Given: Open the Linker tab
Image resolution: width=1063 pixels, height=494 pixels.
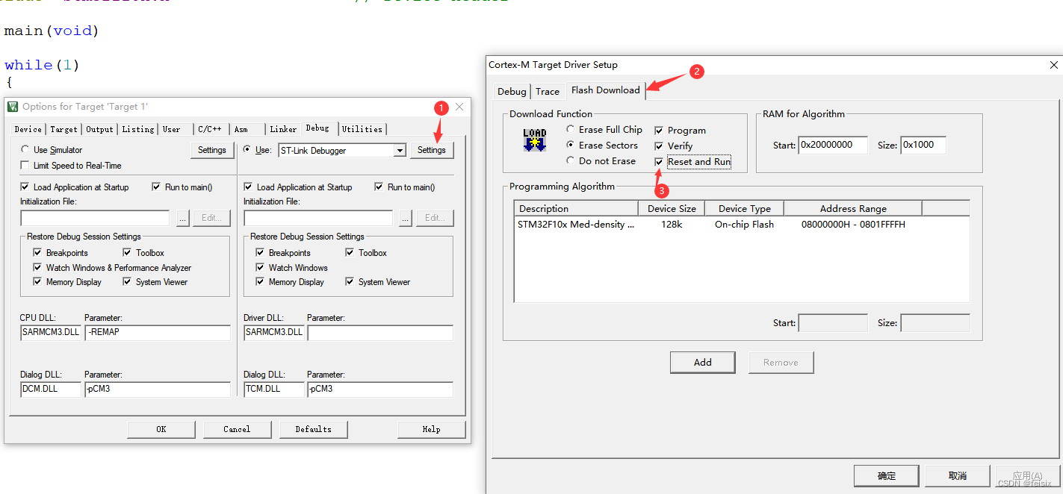Looking at the screenshot, I should point(283,129).
